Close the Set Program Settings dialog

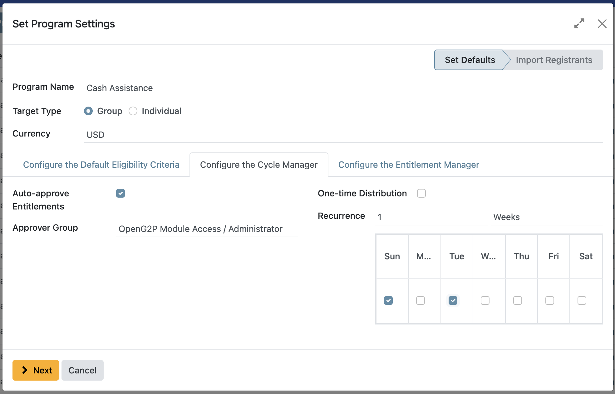(x=602, y=24)
